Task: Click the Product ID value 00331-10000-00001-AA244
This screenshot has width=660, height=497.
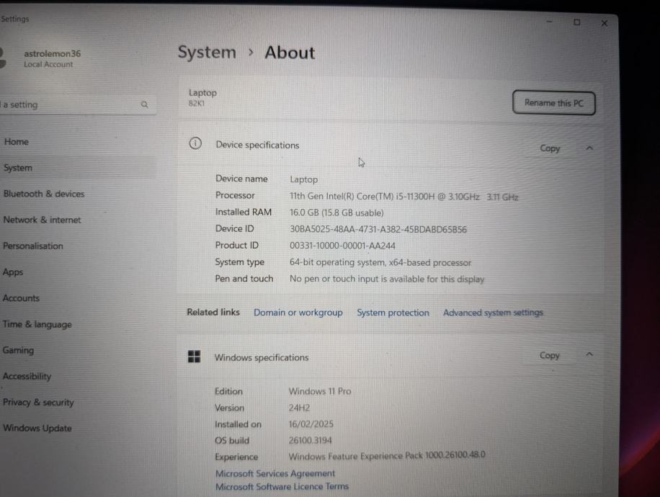Action: coord(342,246)
